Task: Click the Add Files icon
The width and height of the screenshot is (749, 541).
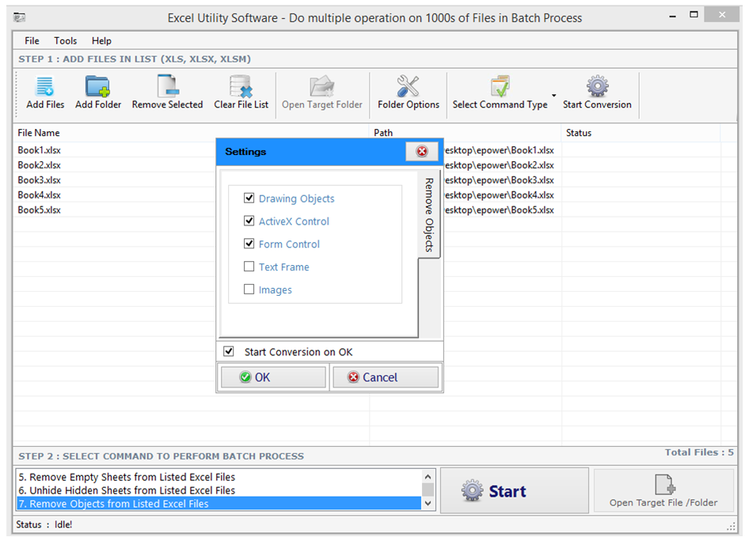Action: pyautogui.click(x=45, y=86)
